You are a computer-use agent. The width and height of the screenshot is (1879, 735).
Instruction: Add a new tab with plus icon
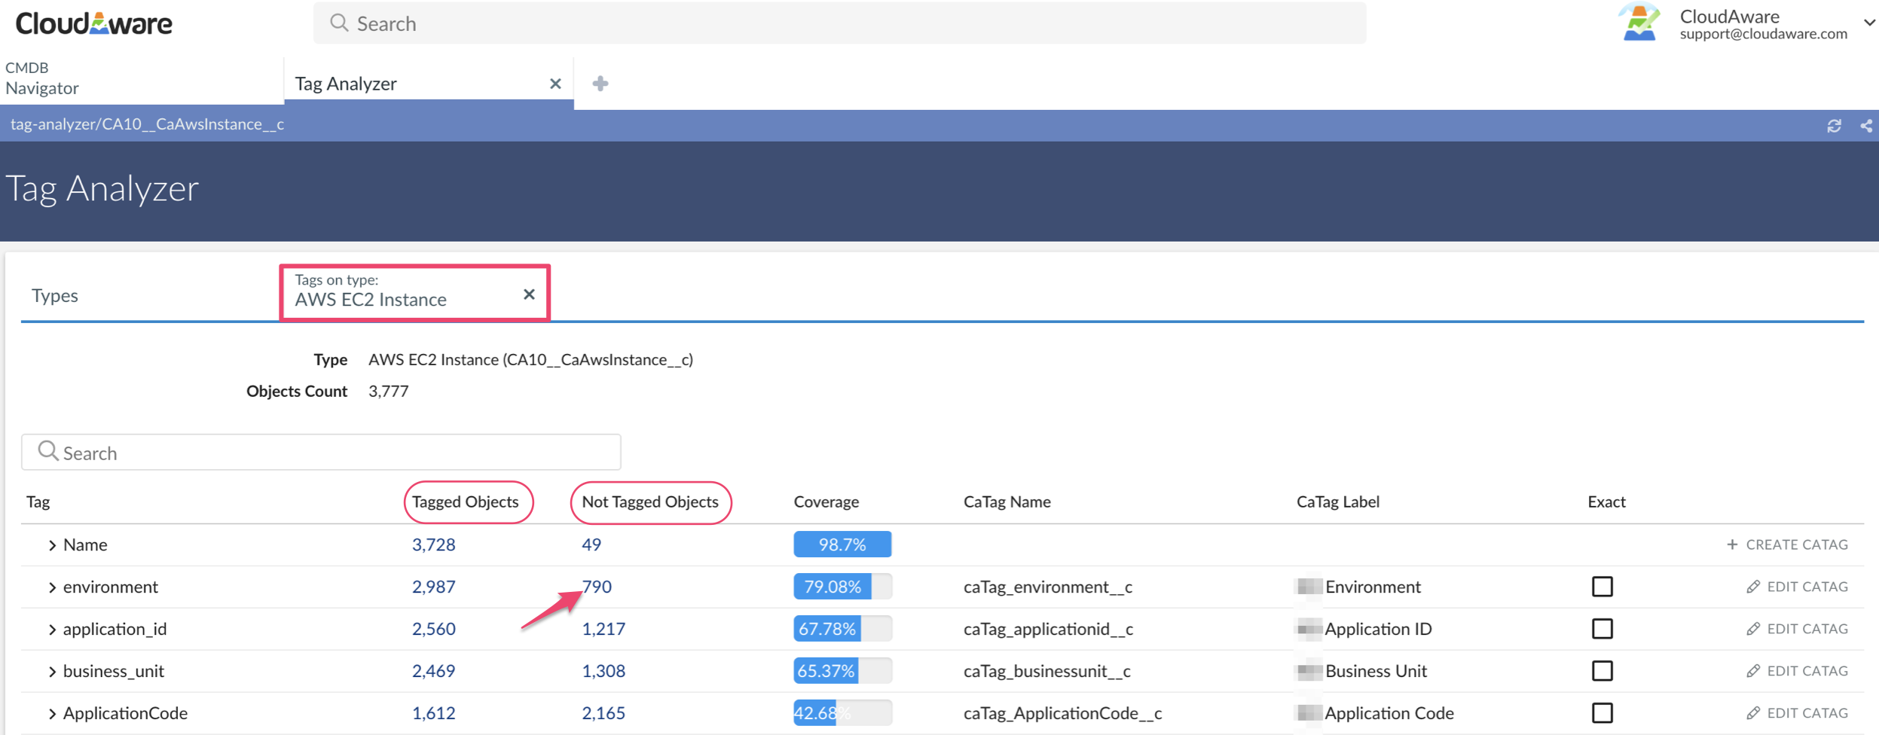[x=600, y=84]
